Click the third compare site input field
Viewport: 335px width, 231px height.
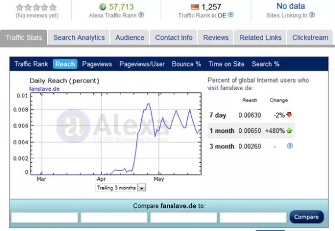(x=184, y=217)
